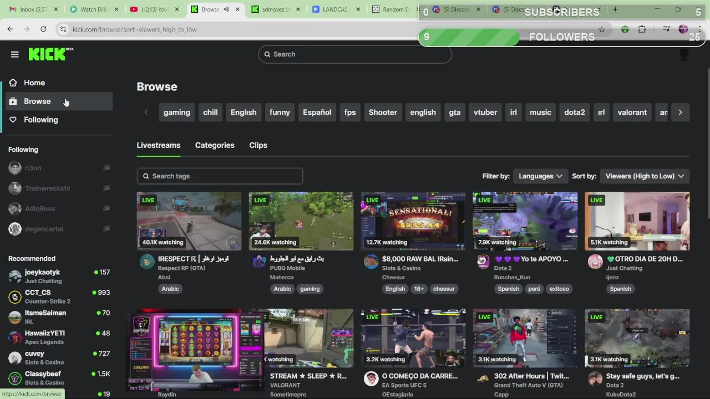Click in the top Search field
This screenshot has height=399, width=710.
point(355,54)
